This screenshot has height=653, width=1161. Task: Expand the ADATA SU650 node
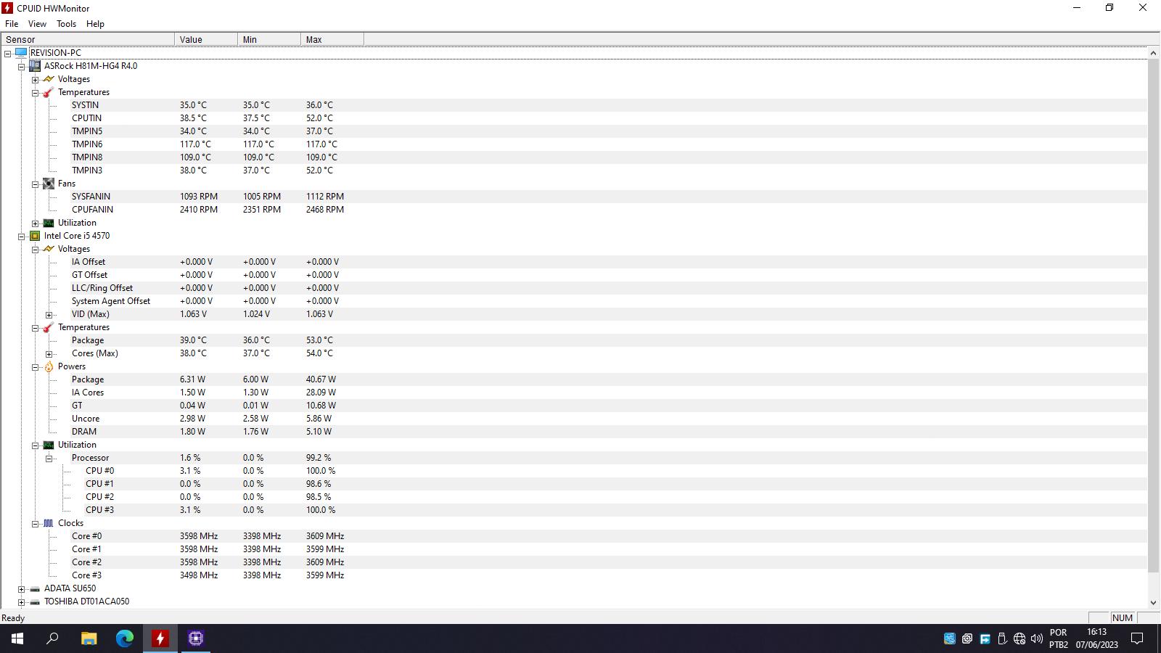coord(21,589)
